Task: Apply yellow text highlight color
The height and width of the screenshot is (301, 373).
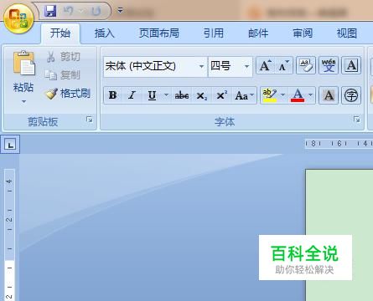Action: point(270,95)
